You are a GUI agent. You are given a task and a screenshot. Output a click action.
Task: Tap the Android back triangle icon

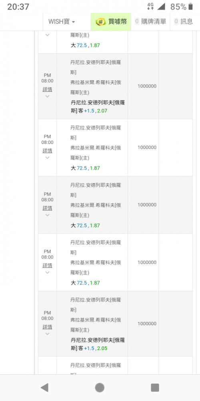tap(44, 388)
